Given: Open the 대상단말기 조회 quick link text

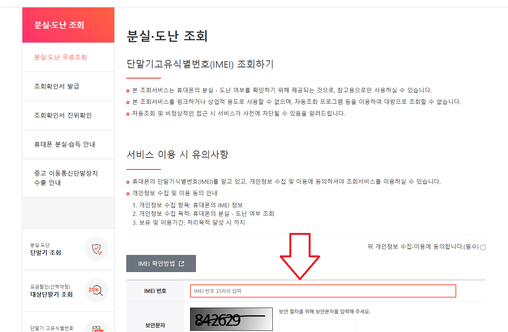Looking at the screenshot, I should 51,294.
